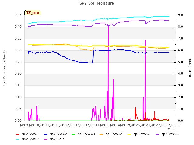Image resolution: width=194 pixels, height=145 pixels.
Task: Click the magenta sp2_Rain legend swatch
Action: point(46,140)
